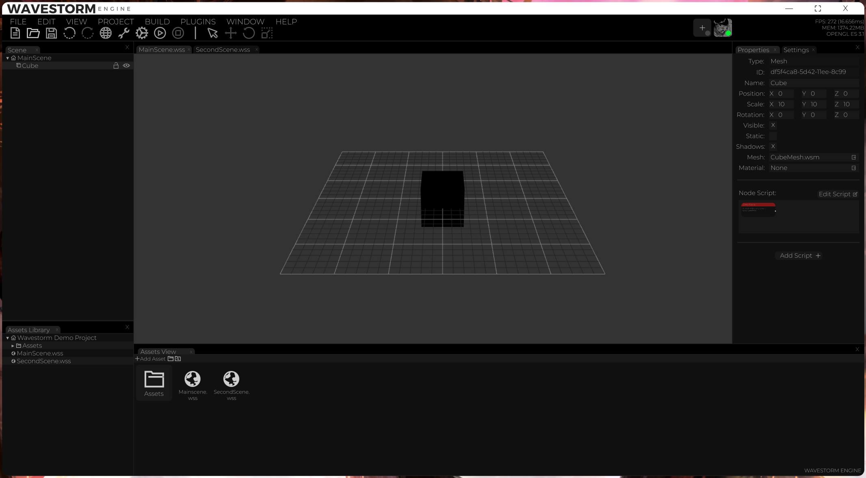Open the BUILD menu
The height and width of the screenshot is (478, 866).
pyautogui.click(x=157, y=22)
